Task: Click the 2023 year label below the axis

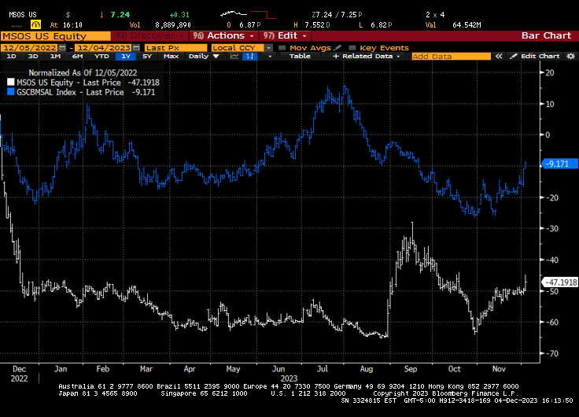Action: tap(289, 378)
